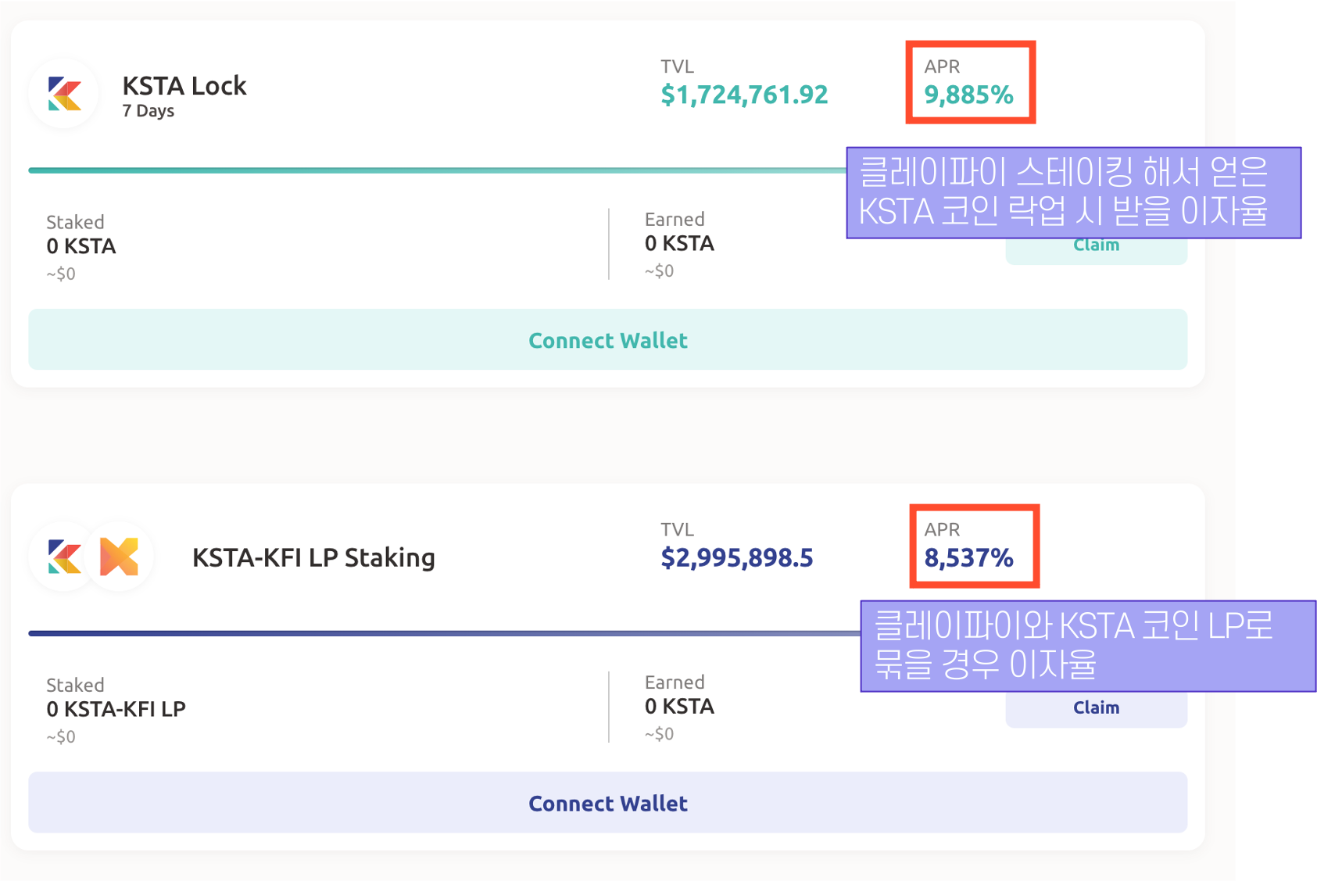Claim earned KSTA in the LP Staking card
This screenshot has width=1317, height=881.
tap(1096, 708)
